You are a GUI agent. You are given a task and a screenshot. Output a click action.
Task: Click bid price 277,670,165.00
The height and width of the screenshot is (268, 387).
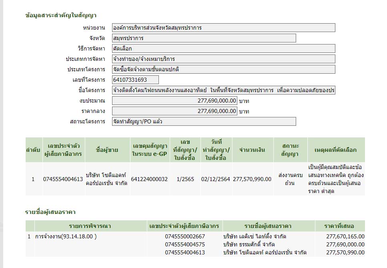click(x=345, y=236)
